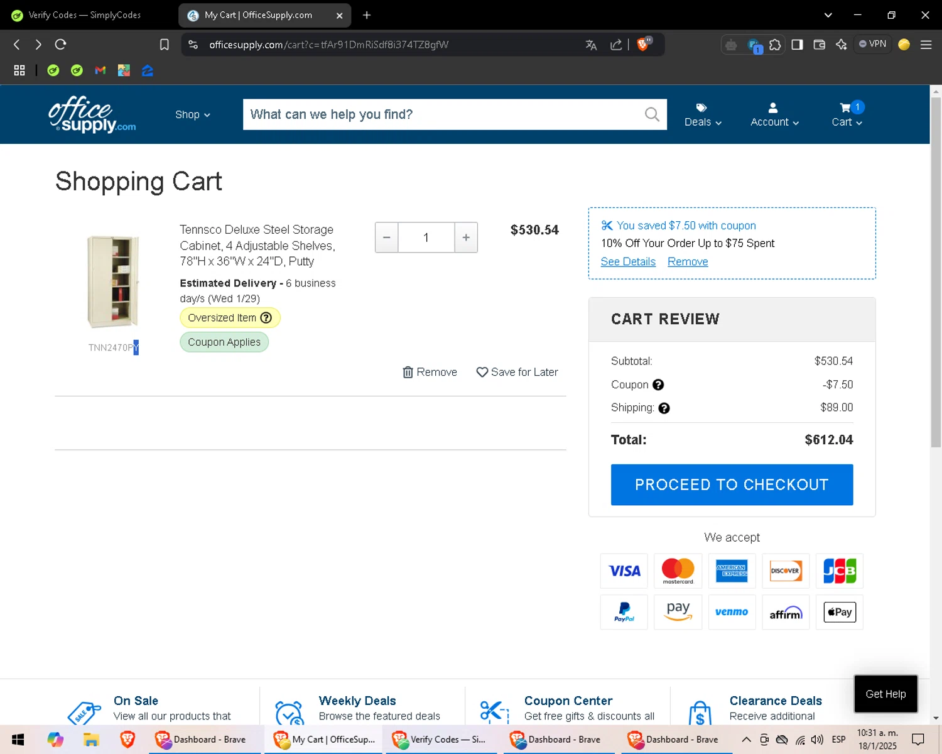Image resolution: width=942 pixels, height=754 pixels.
Task: Open the On Sale footer link
Action: pyautogui.click(x=136, y=701)
